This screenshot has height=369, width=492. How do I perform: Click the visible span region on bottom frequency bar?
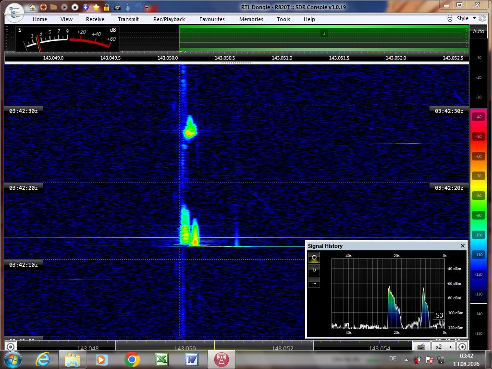click(x=214, y=345)
